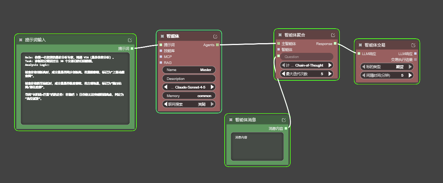Open edit icon on 智能体交易 node
The width and height of the screenshot is (443, 183).
[413, 45]
